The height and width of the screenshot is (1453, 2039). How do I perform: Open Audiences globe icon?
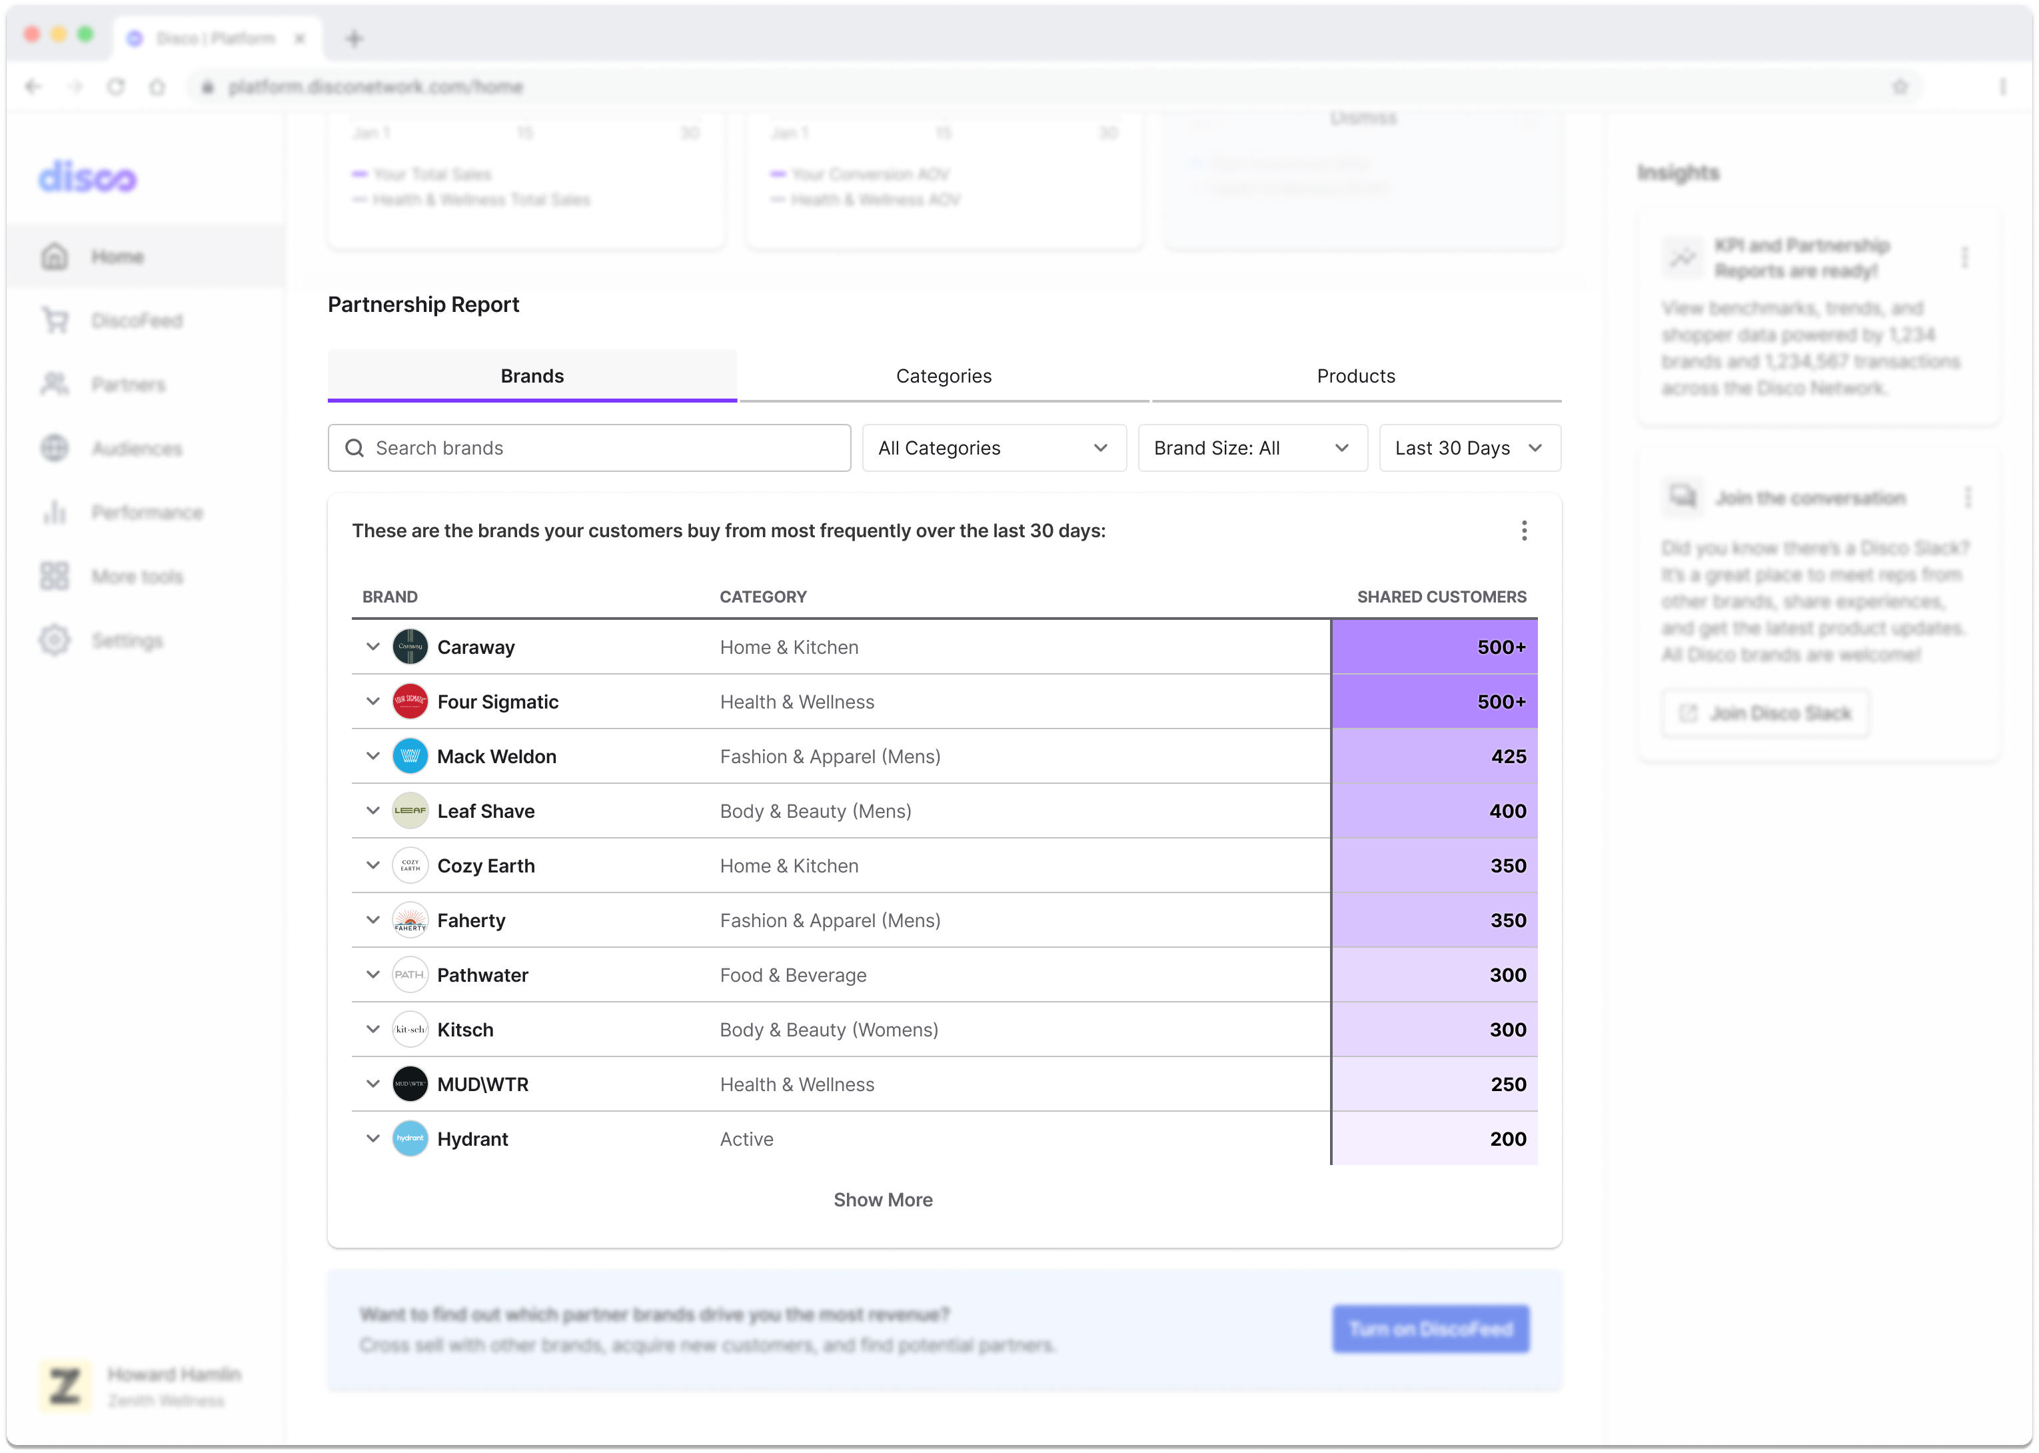55,449
